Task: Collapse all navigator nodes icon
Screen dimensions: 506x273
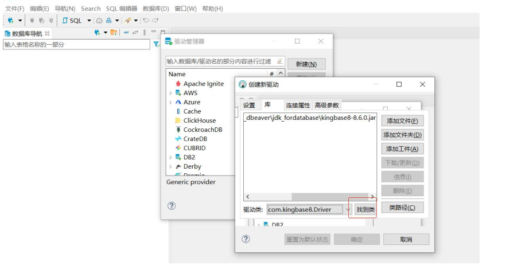Action: tap(126, 32)
